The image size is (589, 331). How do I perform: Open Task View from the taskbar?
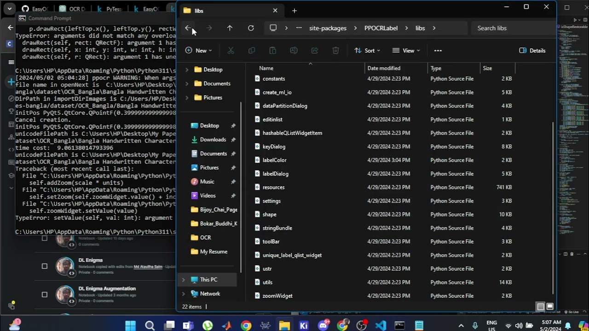pos(169,326)
